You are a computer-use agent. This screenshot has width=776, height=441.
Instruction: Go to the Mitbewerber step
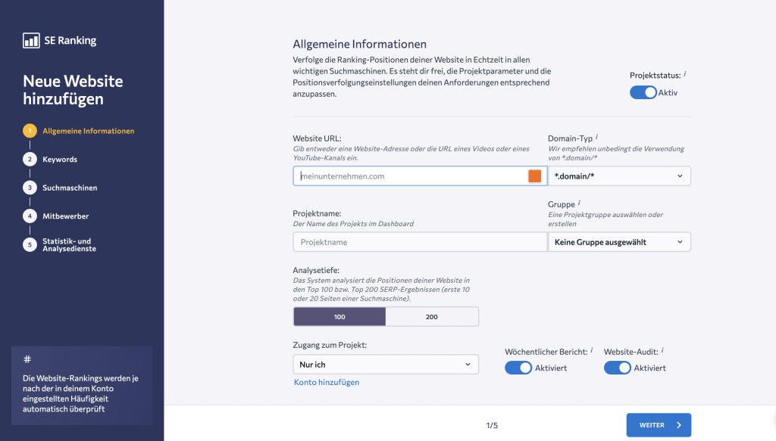pos(29,216)
